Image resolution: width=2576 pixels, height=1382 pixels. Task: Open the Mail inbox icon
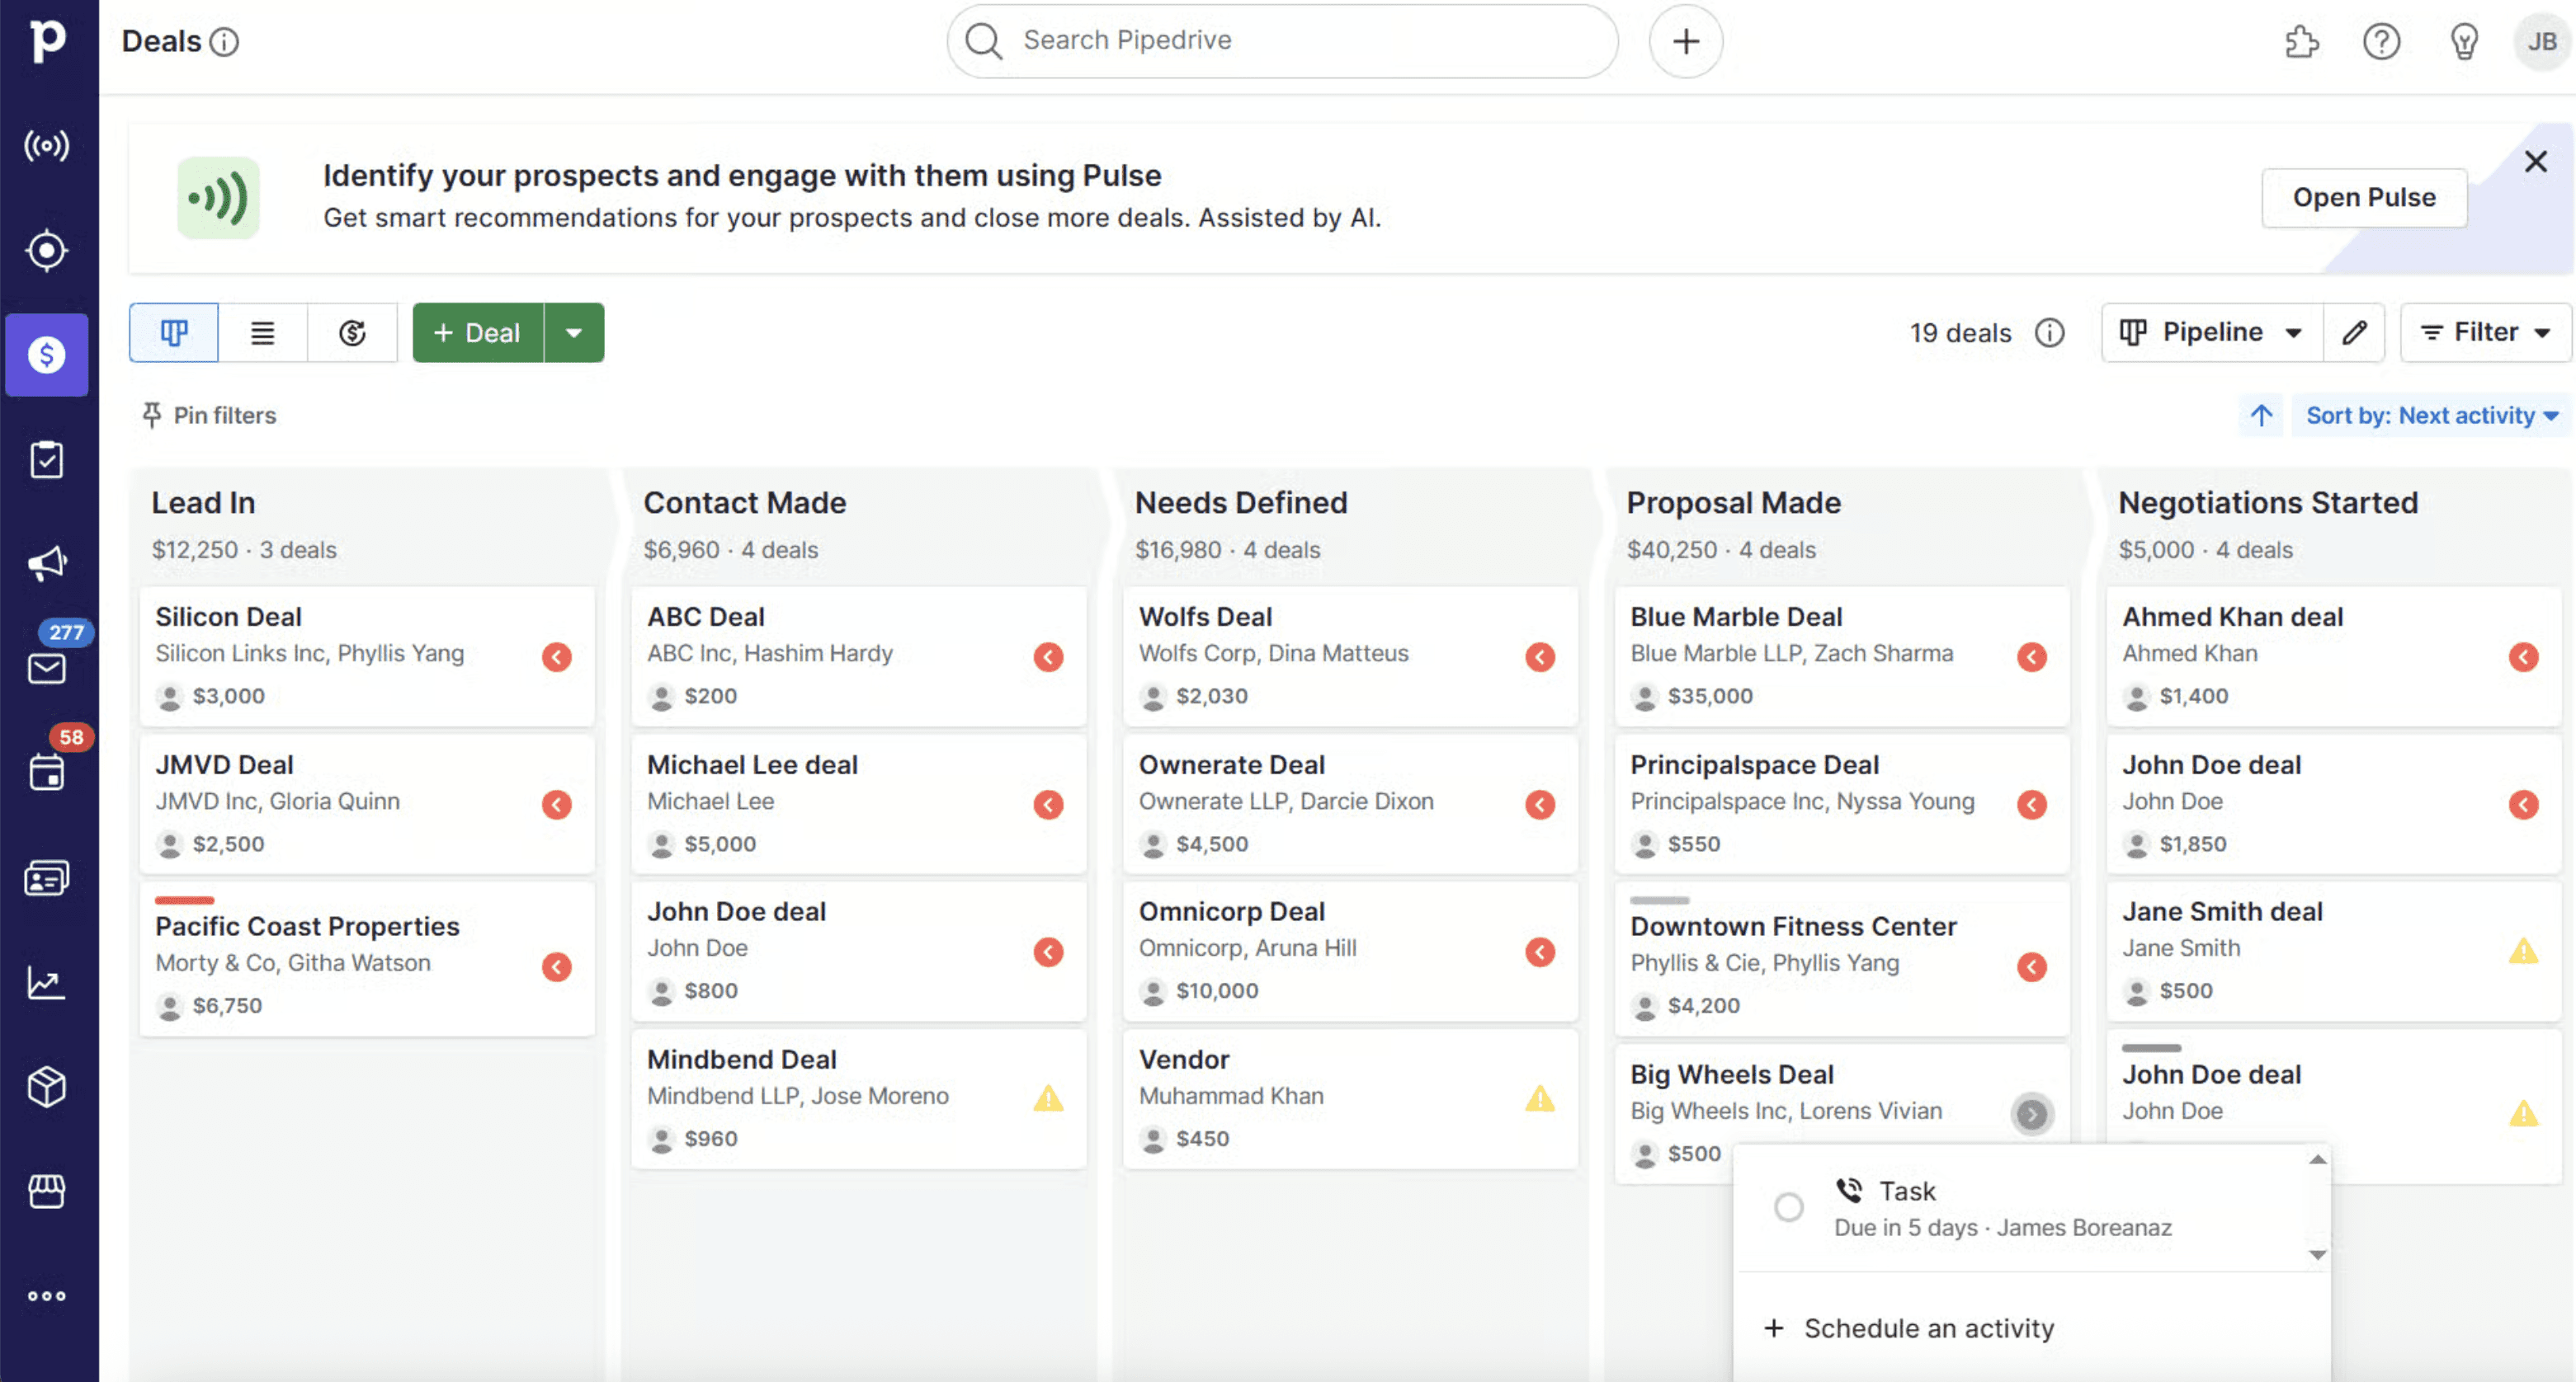click(x=46, y=668)
